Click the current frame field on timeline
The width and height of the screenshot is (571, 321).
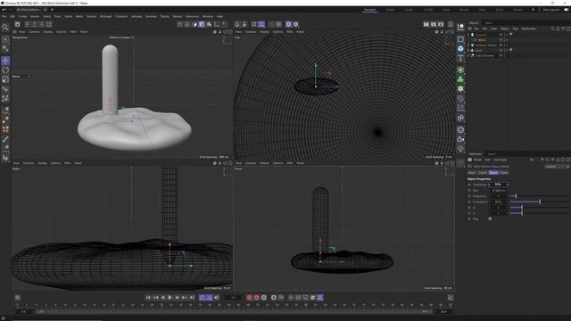pyautogui.click(x=233, y=298)
